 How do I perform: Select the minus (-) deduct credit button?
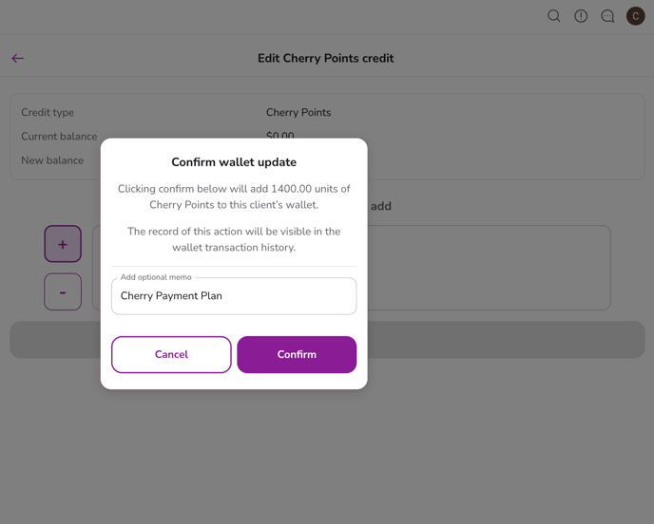(63, 292)
